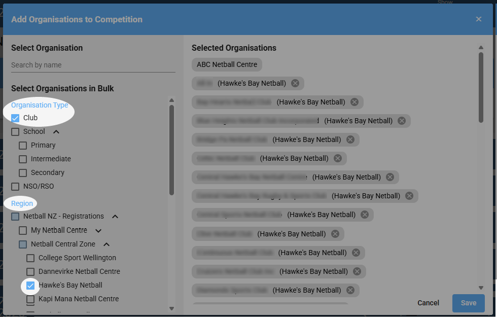This screenshot has width=497, height=317.
Task: Collapse Netball Central Zone branch
Action: pos(106,244)
